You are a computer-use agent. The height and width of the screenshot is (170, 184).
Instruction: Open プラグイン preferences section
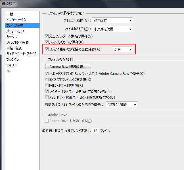13,59
